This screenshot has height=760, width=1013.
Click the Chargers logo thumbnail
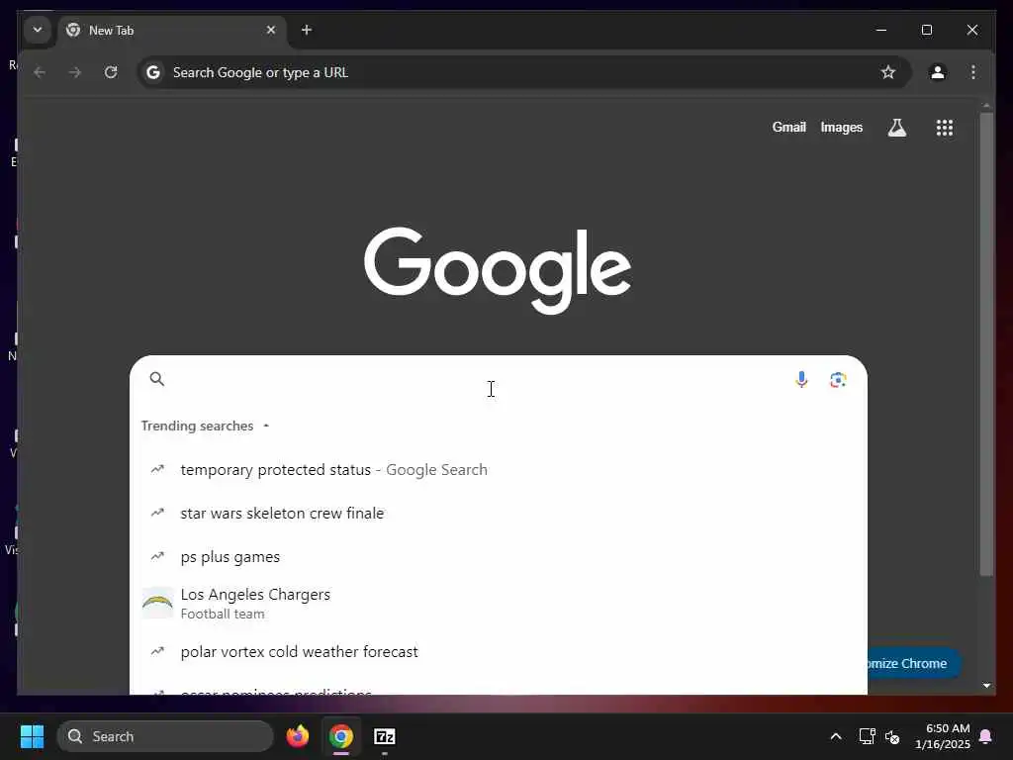157,603
